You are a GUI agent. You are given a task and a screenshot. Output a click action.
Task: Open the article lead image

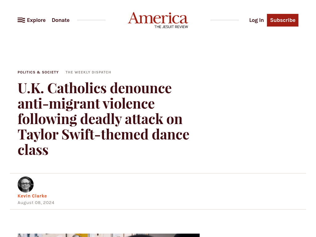click(109, 235)
